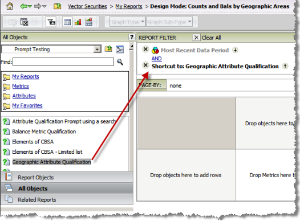This screenshot has height=221, width=300.
Task: Open My Reports breadcrumb link
Action: [x=129, y=6]
